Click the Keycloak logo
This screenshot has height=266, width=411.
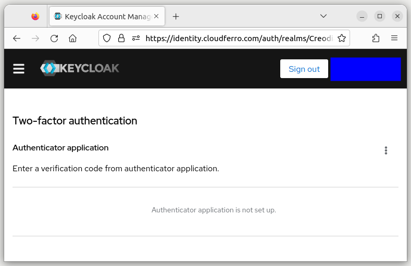pos(80,68)
